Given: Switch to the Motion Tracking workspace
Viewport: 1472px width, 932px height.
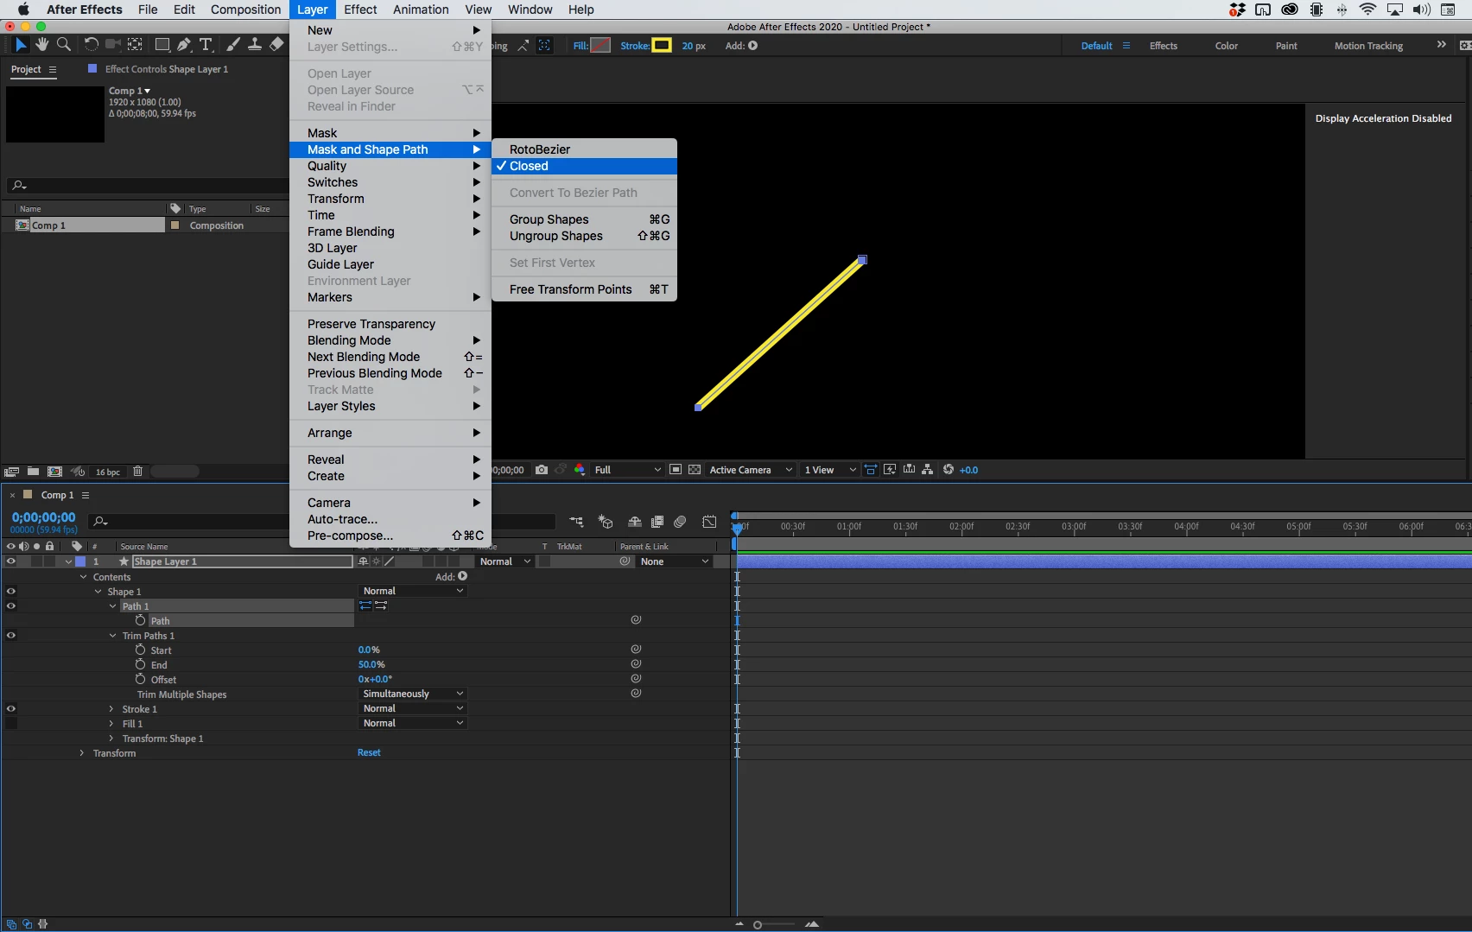Looking at the screenshot, I should click(1368, 46).
